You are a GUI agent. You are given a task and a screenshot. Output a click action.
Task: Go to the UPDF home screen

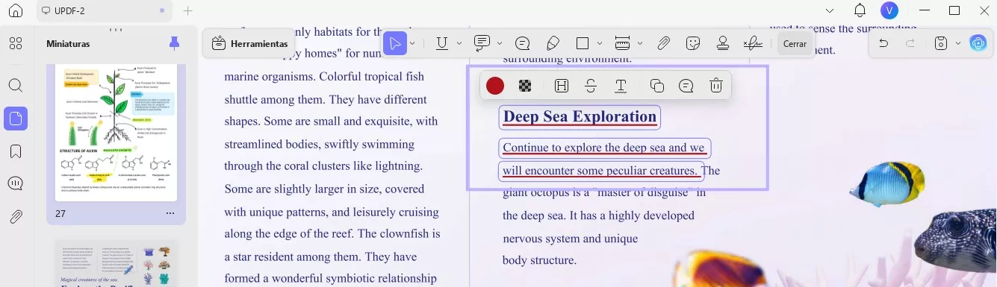pos(16,10)
